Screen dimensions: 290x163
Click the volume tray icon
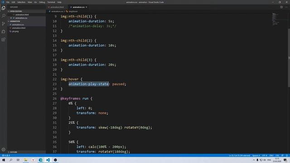click(x=265, y=160)
